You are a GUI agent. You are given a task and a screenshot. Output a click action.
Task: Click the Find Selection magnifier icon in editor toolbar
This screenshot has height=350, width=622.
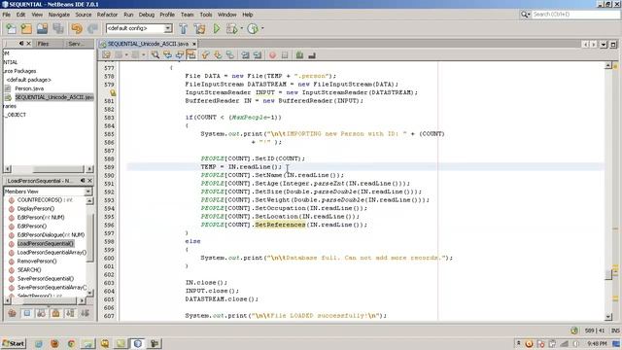pos(155,55)
